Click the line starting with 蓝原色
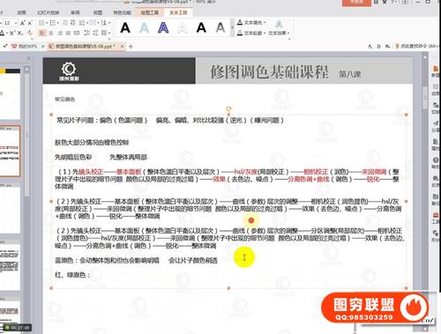This screenshot has width=441, height=334. point(136,260)
